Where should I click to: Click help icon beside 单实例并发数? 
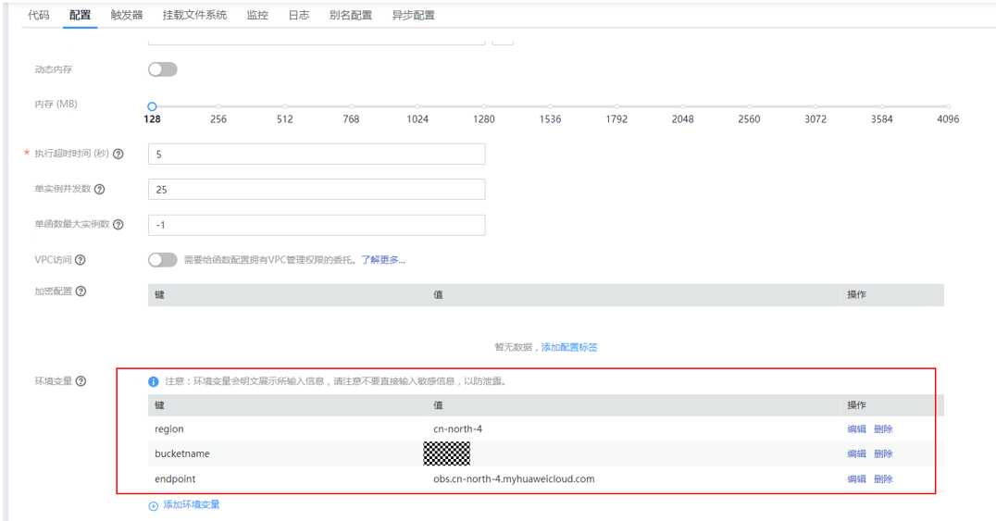click(x=100, y=190)
